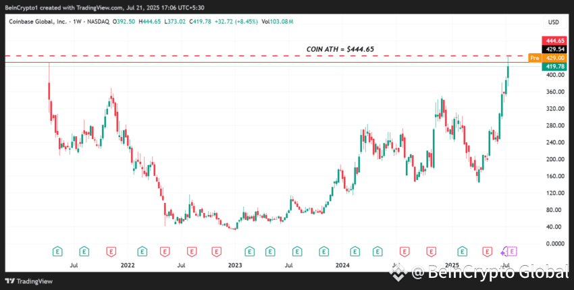Click the green 419.78 last price label
The width and height of the screenshot is (574, 290).
click(x=554, y=66)
